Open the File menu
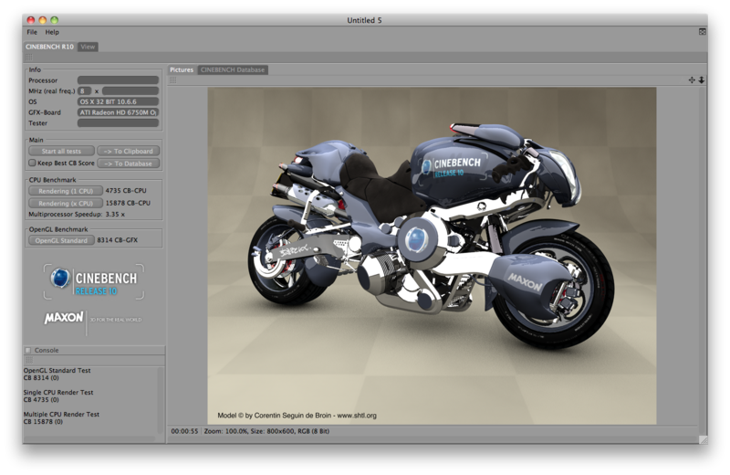Image resolution: width=730 pixels, height=475 pixels. tap(32, 32)
